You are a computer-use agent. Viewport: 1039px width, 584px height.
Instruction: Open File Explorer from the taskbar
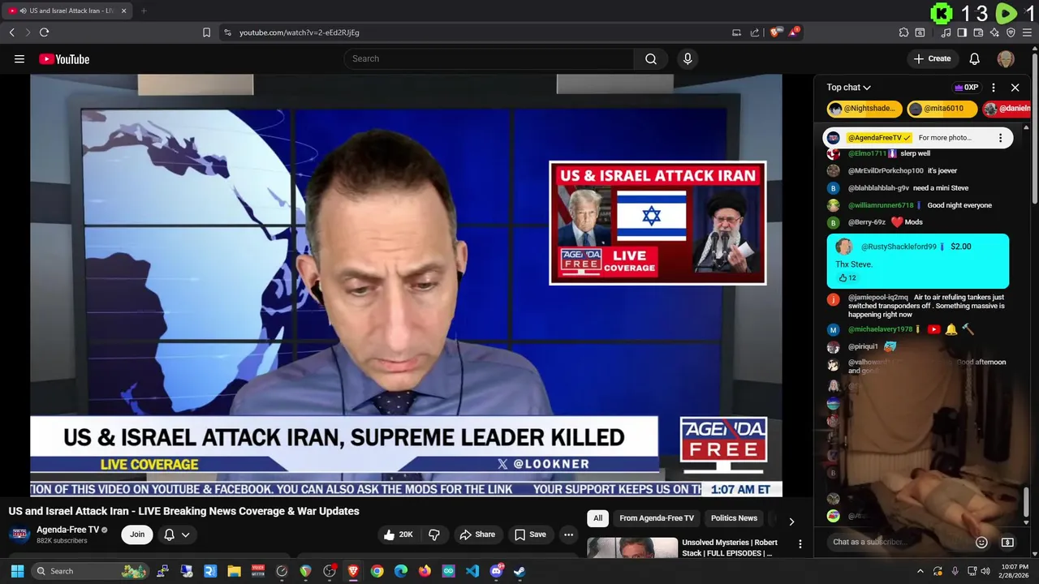(x=234, y=571)
